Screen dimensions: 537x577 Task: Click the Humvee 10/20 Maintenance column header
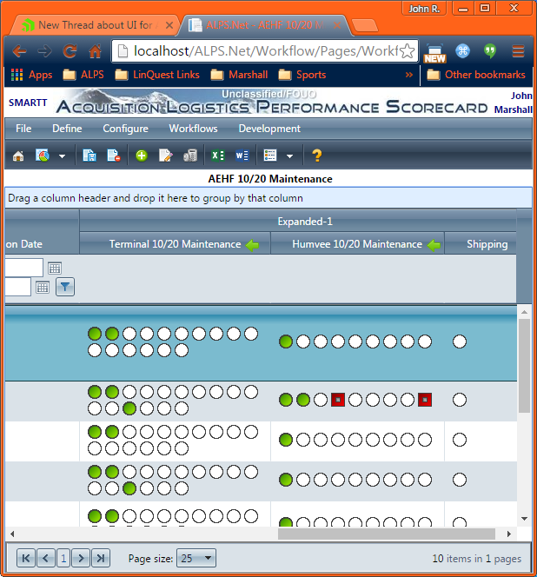coord(357,244)
